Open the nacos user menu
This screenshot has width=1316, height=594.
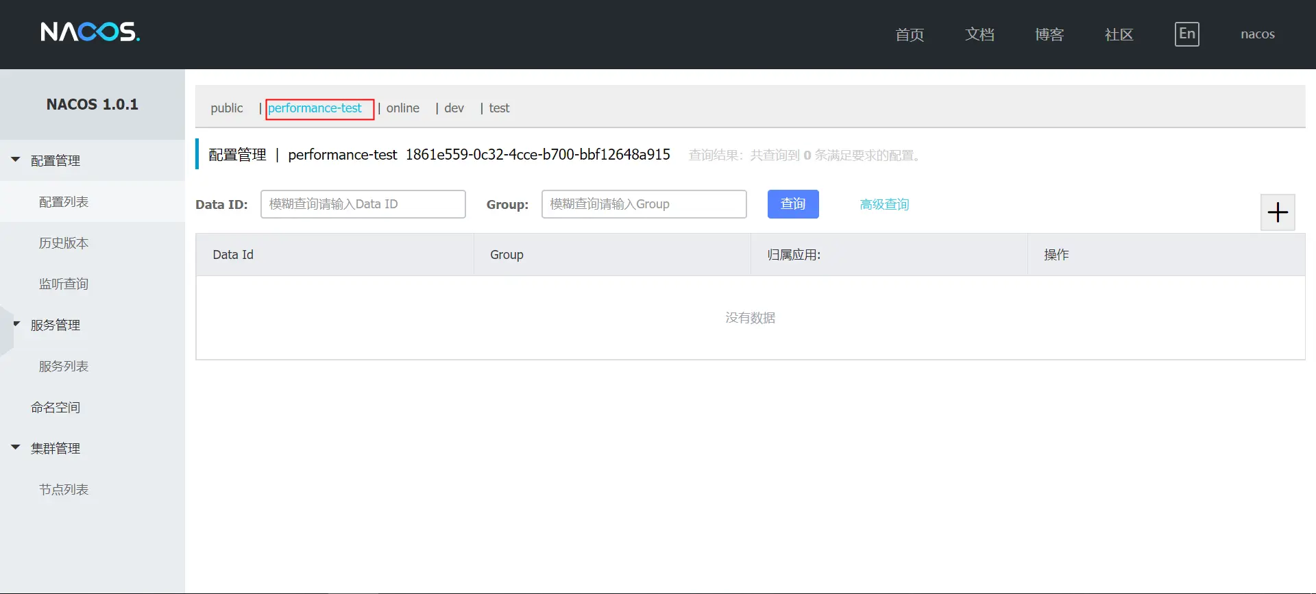coord(1258,34)
